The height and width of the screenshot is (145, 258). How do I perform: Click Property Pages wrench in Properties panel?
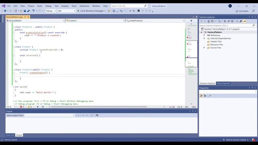click(x=210, y=96)
